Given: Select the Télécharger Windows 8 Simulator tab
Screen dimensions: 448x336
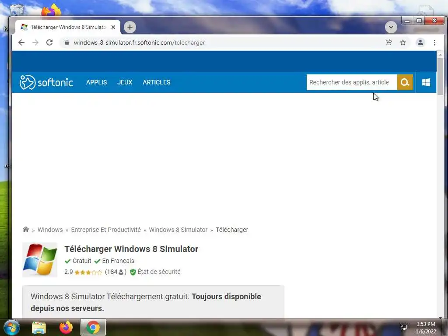Looking at the screenshot, I should (68, 27).
